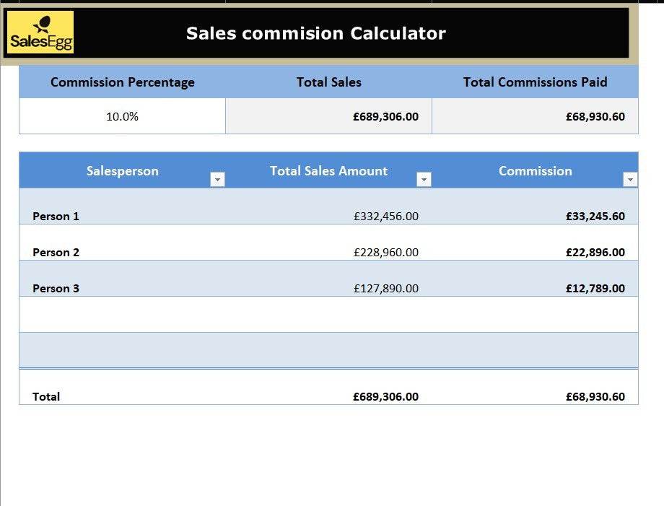Select the Commission Percentage header cell

pyautogui.click(x=122, y=82)
